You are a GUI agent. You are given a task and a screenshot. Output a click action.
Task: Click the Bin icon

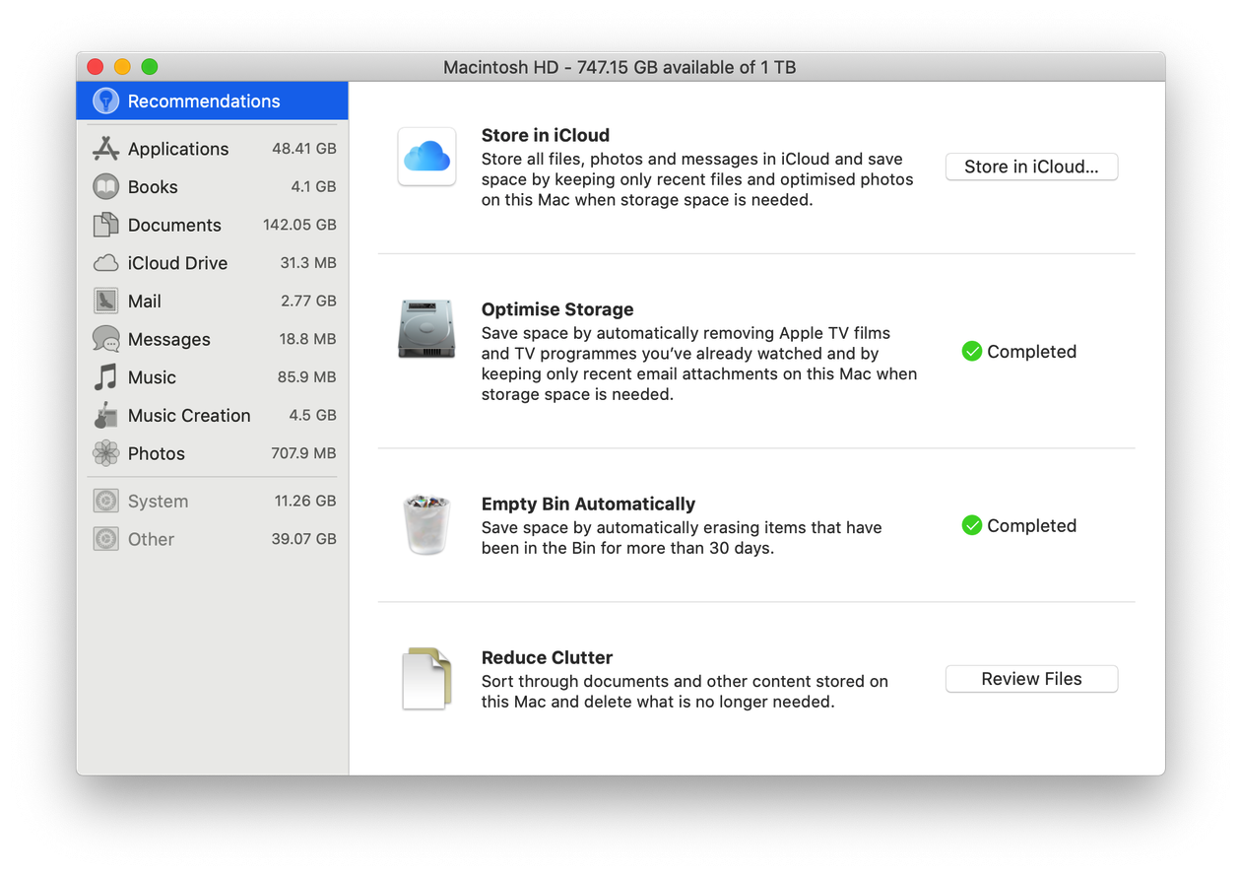[x=426, y=524]
